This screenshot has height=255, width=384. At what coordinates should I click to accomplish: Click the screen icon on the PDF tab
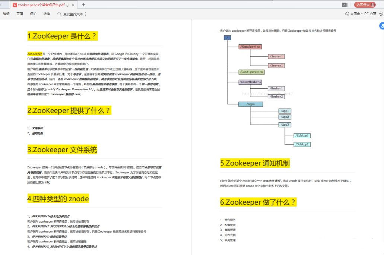(x=67, y=5)
